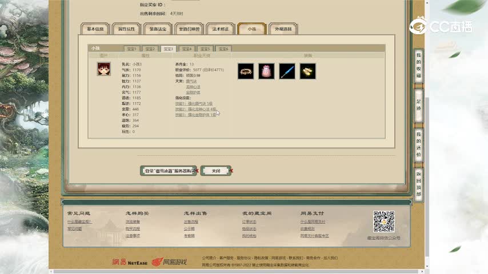Open the 什么是网易支付 footer link
This screenshot has width=488, height=274.
[x=313, y=221]
